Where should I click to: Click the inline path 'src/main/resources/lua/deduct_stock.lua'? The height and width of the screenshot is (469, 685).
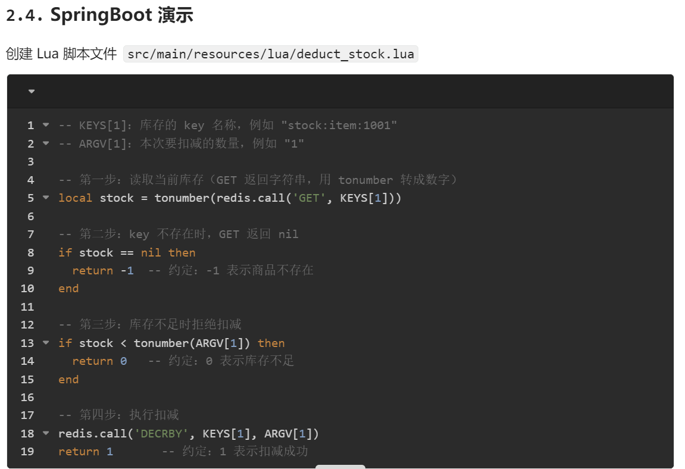[271, 54]
